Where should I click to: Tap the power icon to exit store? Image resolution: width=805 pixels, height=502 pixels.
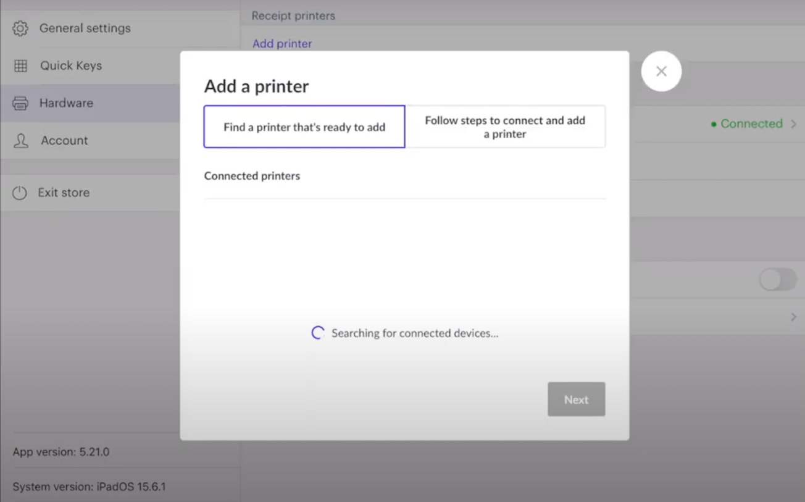pyautogui.click(x=20, y=192)
